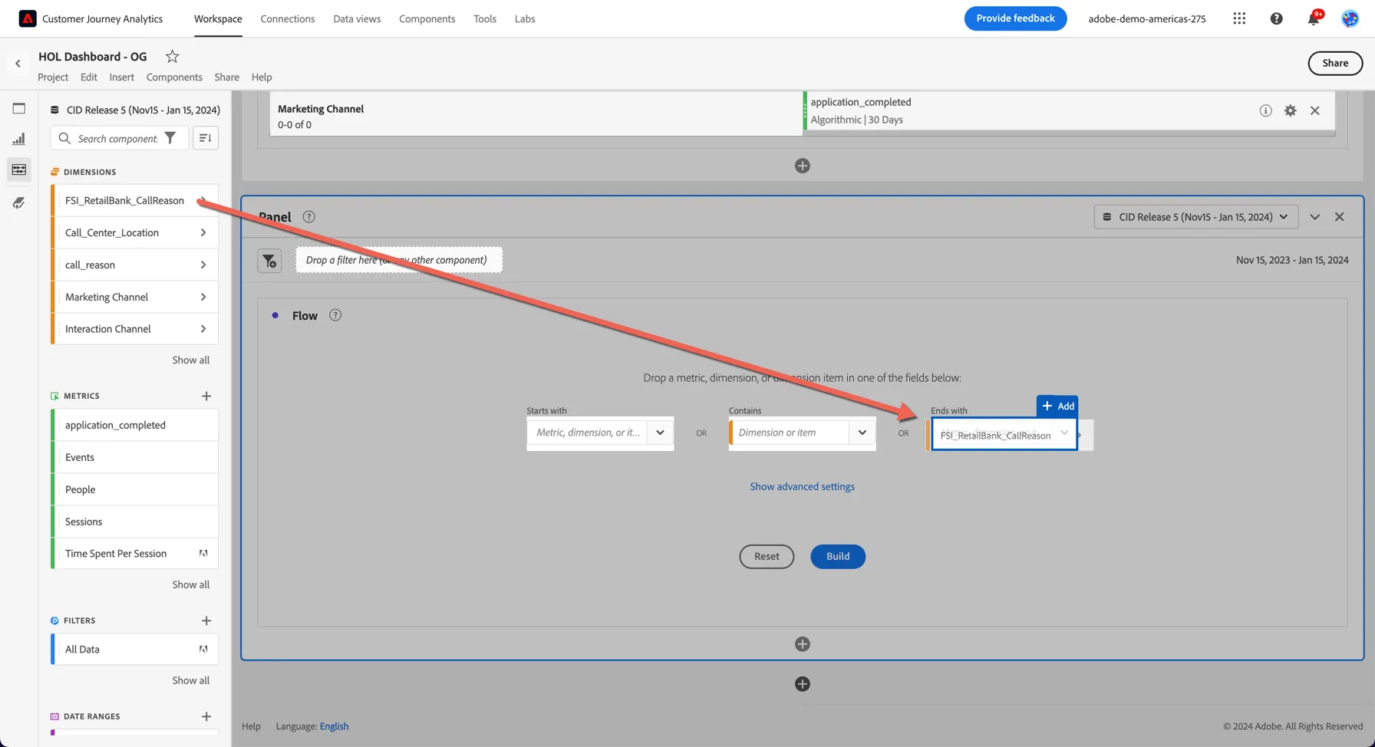This screenshot has height=747, width=1375.
Task: Click the panel filter add icon
Action: click(x=269, y=261)
